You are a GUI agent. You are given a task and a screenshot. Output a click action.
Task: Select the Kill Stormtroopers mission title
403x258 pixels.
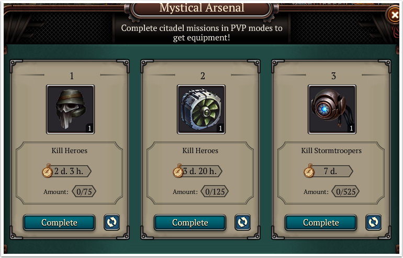[331, 150]
